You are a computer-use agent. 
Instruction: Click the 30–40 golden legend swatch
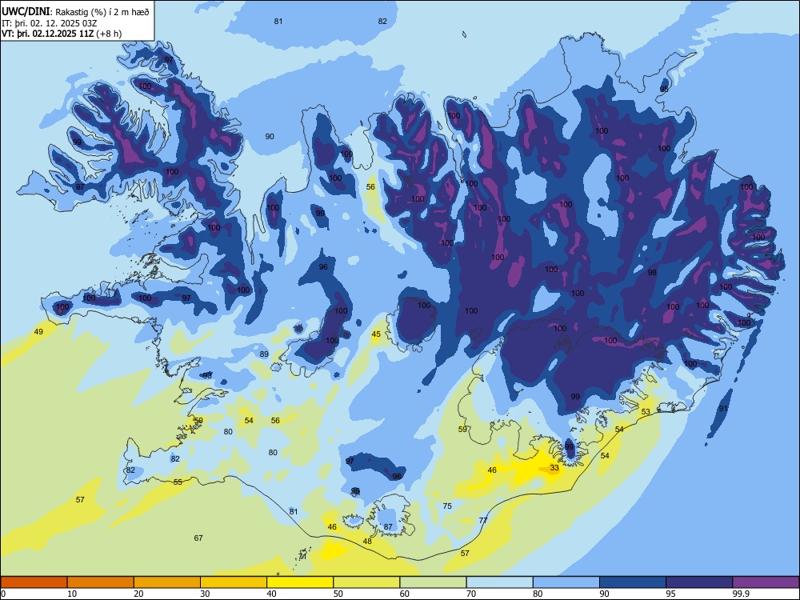point(234,582)
